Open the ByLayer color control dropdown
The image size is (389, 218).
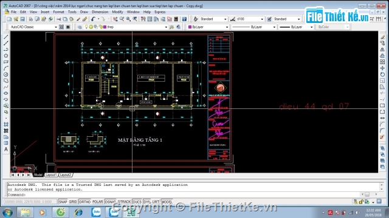(208, 27)
